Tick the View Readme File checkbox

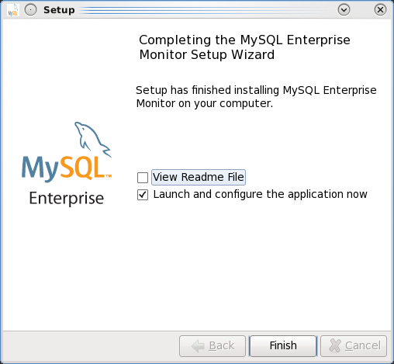pos(143,178)
